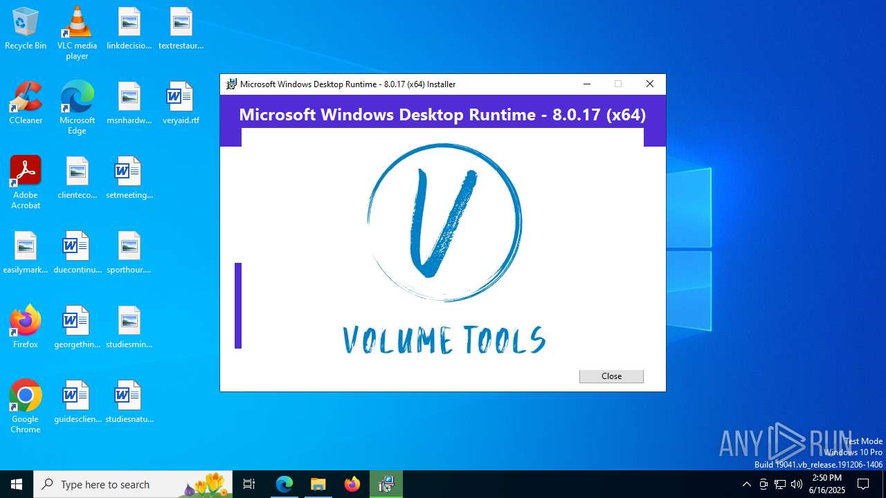Click the Close button in installer
This screenshot has width=886, height=498.
tap(611, 376)
